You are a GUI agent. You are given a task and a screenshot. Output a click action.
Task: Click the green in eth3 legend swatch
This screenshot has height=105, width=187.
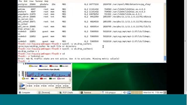50,78
